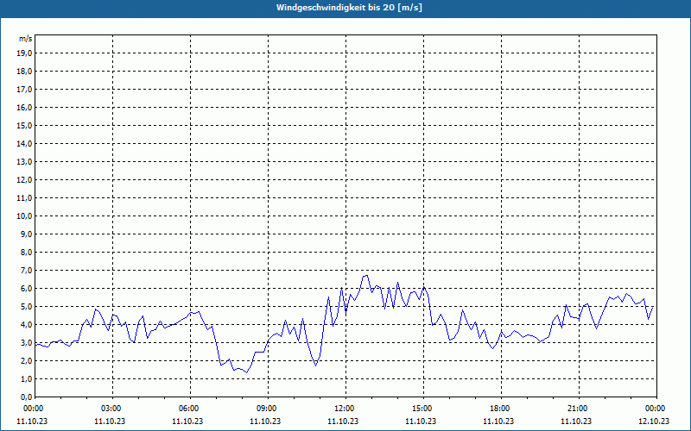Click the 12.10.23 date label

[654, 422]
